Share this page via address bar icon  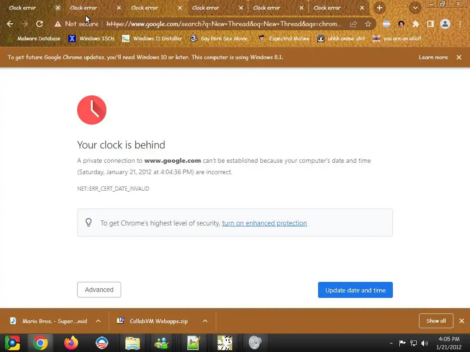pos(353,24)
